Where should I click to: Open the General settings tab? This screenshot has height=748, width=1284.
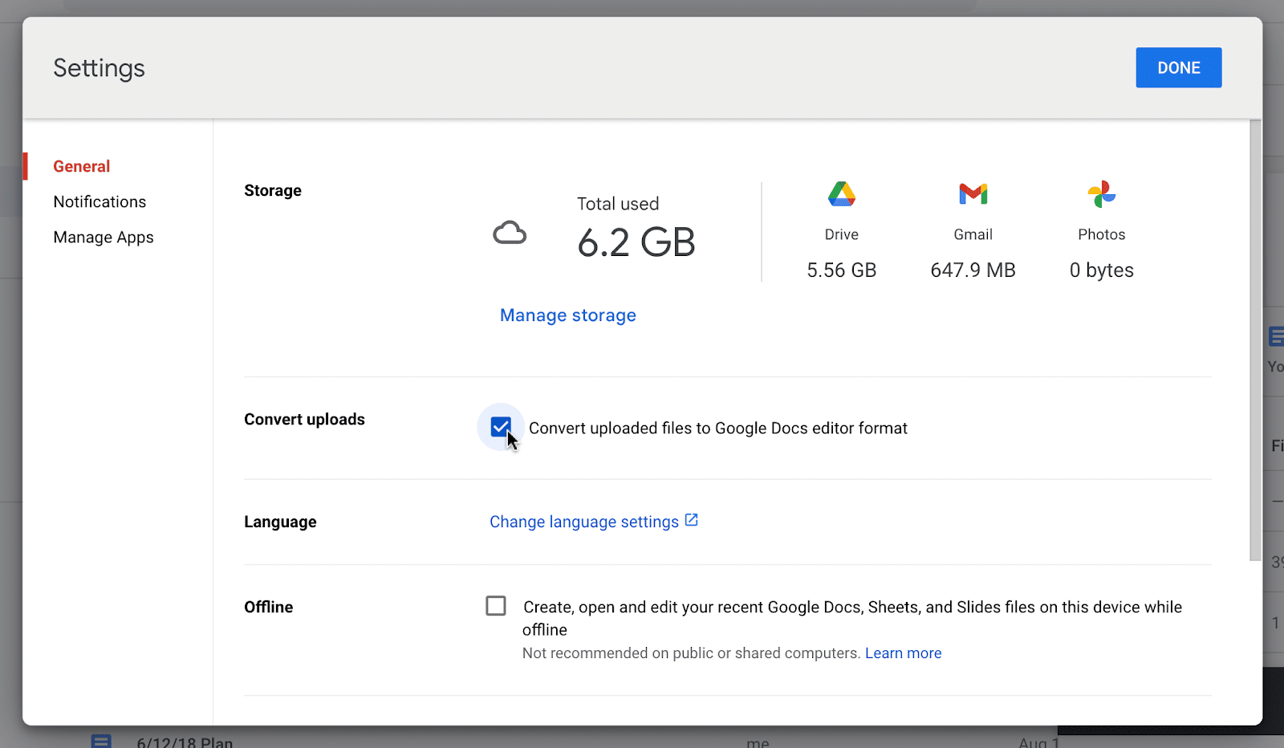pyautogui.click(x=82, y=166)
